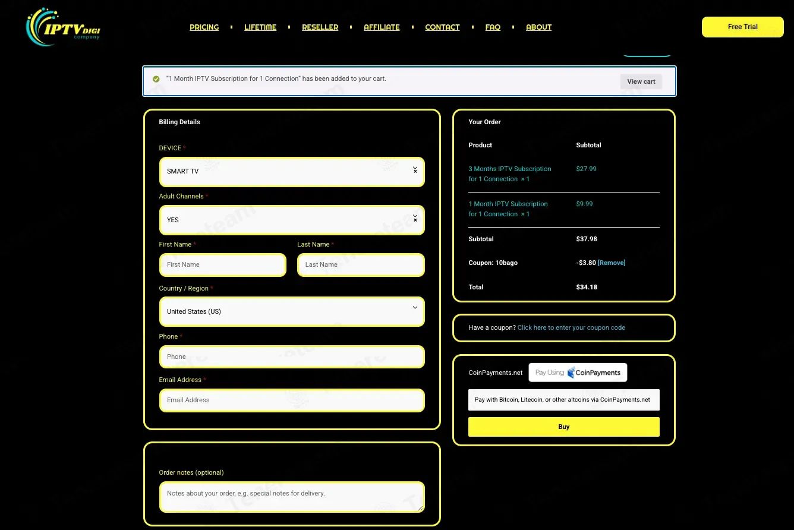Click into the Phone field

point(292,357)
